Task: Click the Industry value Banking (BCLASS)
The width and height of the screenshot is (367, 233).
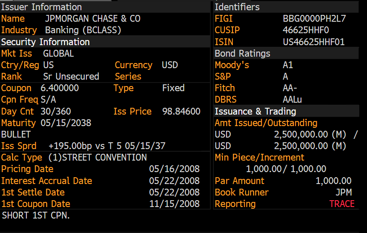Action: point(83,30)
